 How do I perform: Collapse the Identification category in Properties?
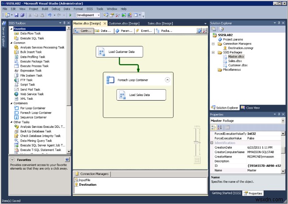(212, 143)
